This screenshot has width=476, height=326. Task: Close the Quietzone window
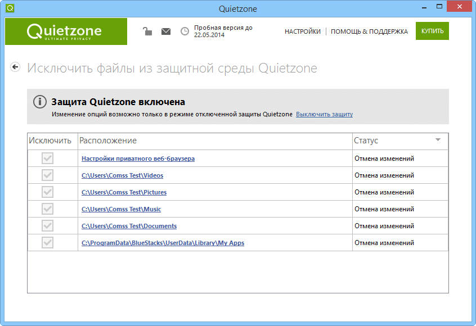tap(459, 6)
